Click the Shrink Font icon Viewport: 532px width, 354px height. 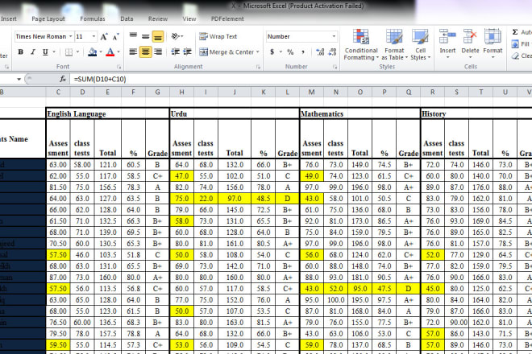click(116, 36)
